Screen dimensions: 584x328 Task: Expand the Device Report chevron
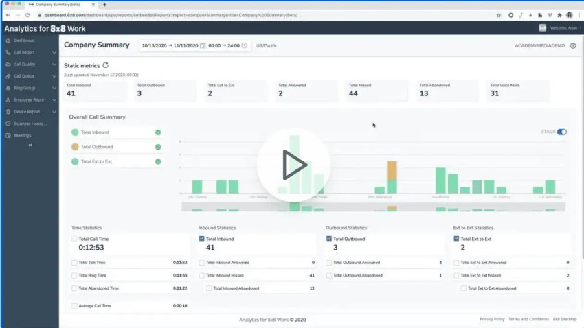click(x=54, y=112)
